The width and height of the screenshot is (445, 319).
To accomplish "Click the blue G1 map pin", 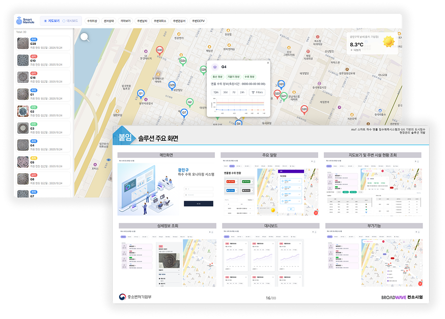I will 141,93.
